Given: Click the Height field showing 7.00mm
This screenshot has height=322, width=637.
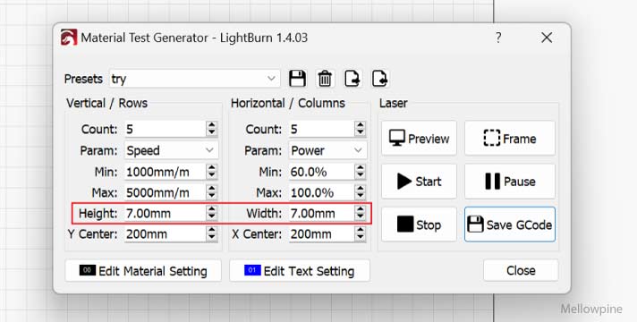Looking at the screenshot, I should tap(165, 213).
